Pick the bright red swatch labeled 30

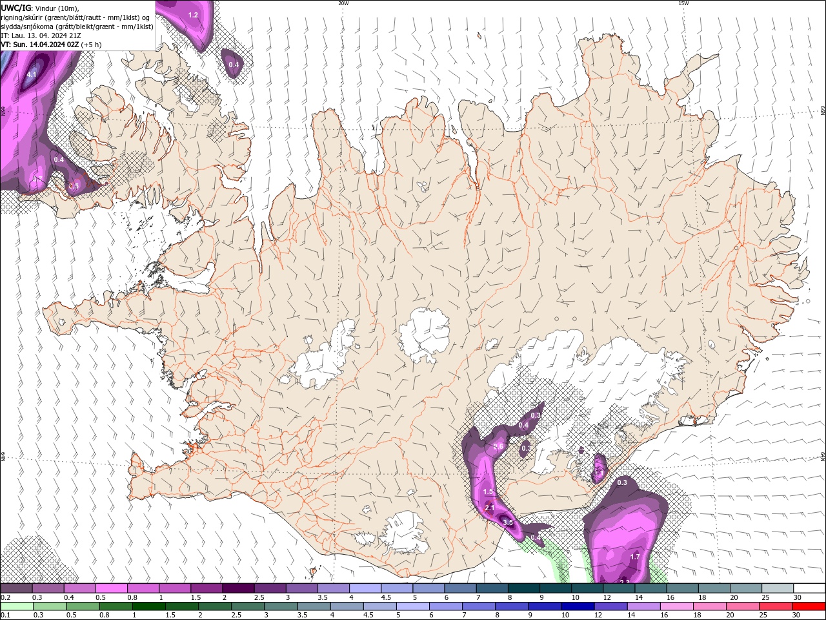pos(809,606)
